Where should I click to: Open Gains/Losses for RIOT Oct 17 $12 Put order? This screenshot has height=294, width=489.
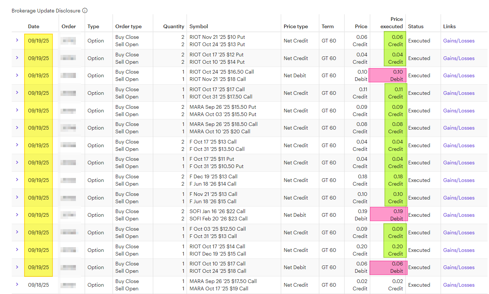point(459,58)
